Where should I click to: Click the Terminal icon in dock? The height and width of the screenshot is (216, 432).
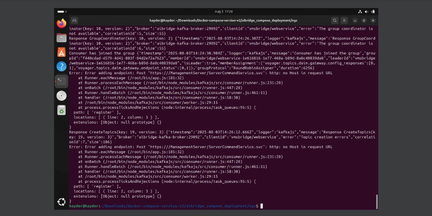61,81
